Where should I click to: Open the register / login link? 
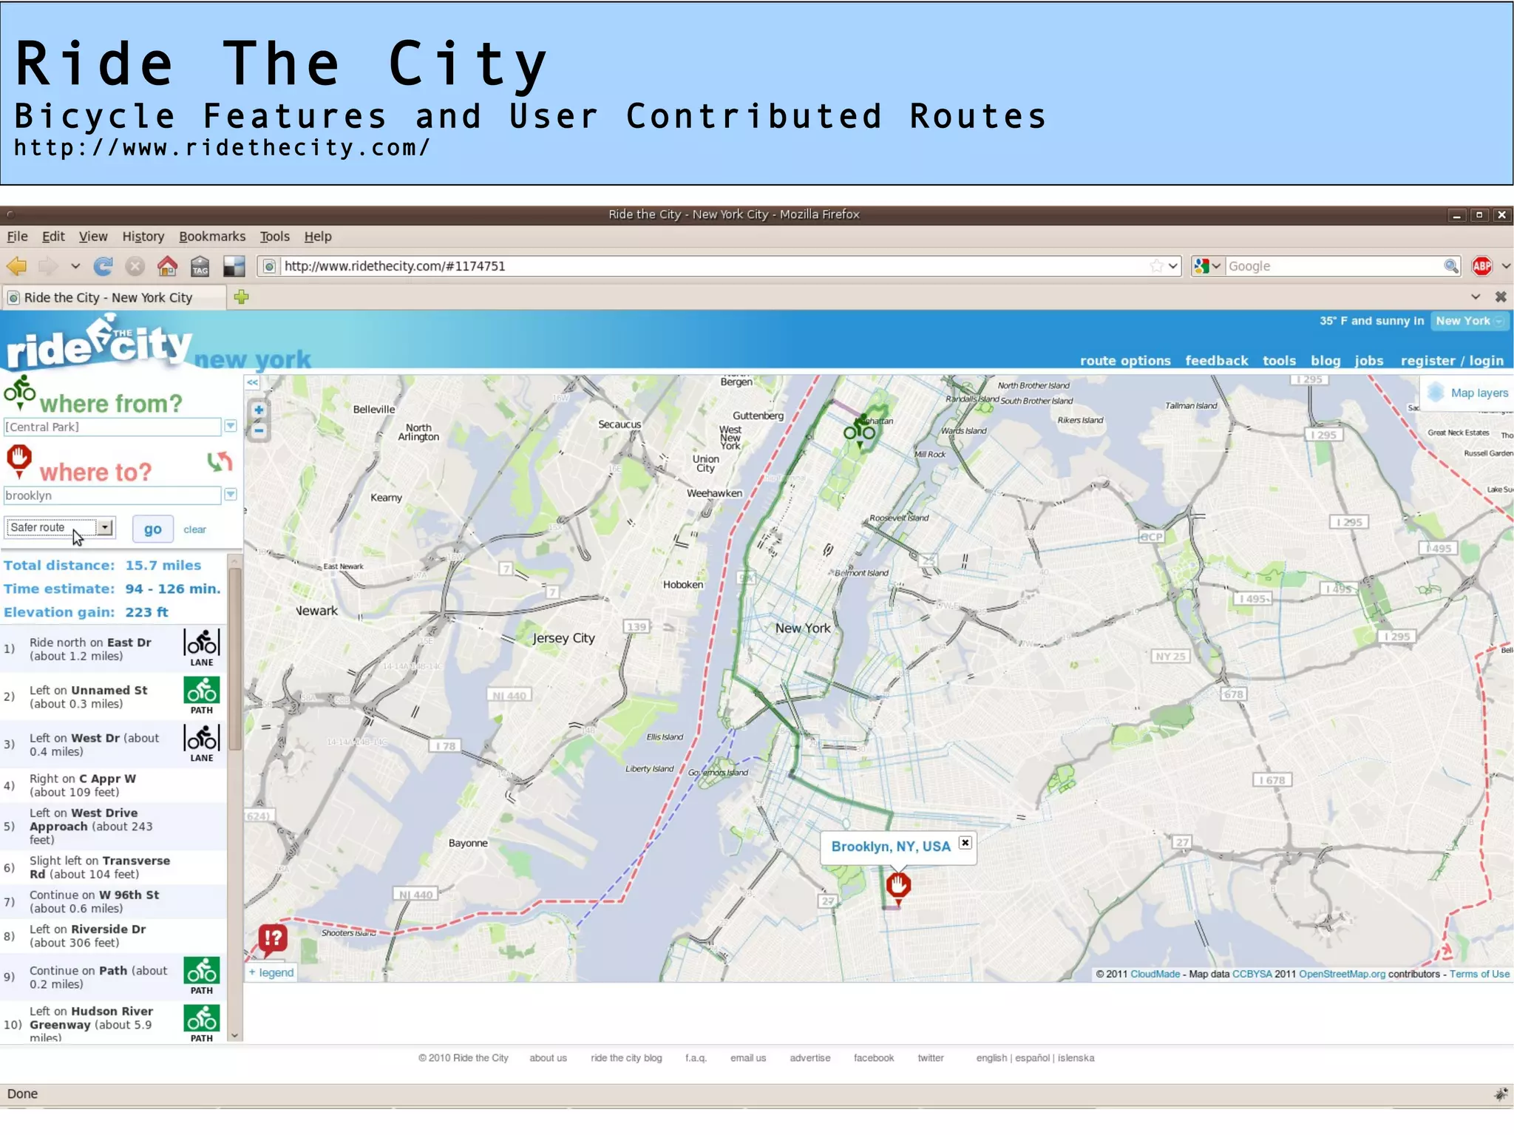pos(1452,361)
